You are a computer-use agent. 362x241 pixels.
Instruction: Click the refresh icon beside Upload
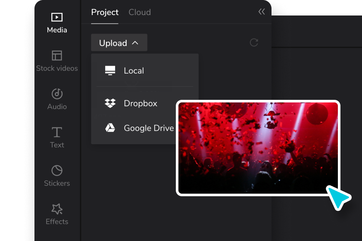(x=254, y=43)
